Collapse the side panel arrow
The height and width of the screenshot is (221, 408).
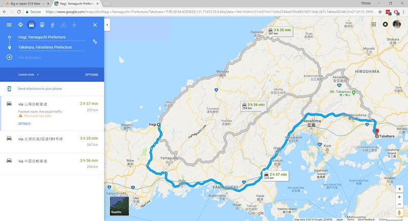coord(107,25)
